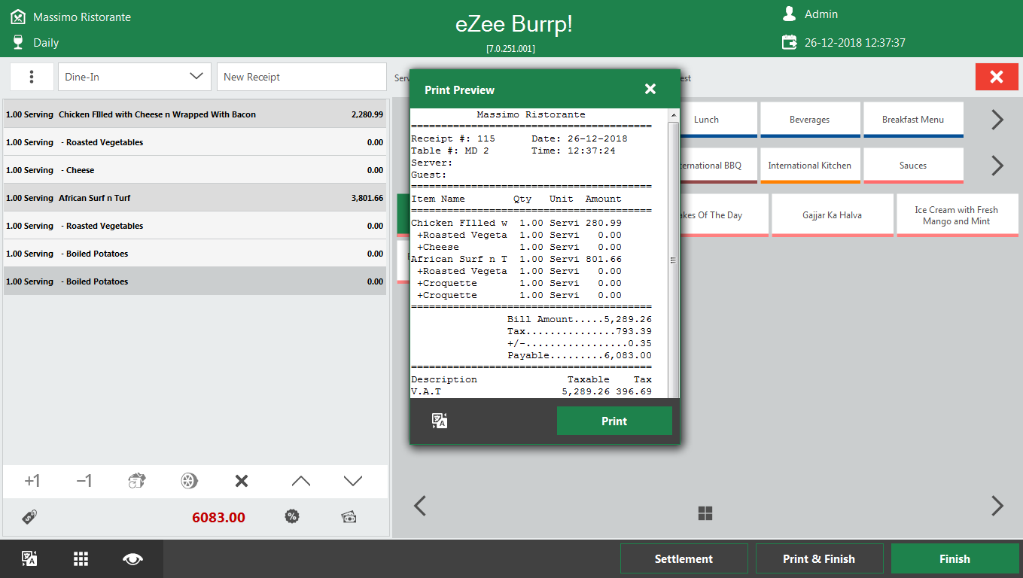Move selection down with chevron
This screenshot has height=578, width=1023.
(353, 481)
